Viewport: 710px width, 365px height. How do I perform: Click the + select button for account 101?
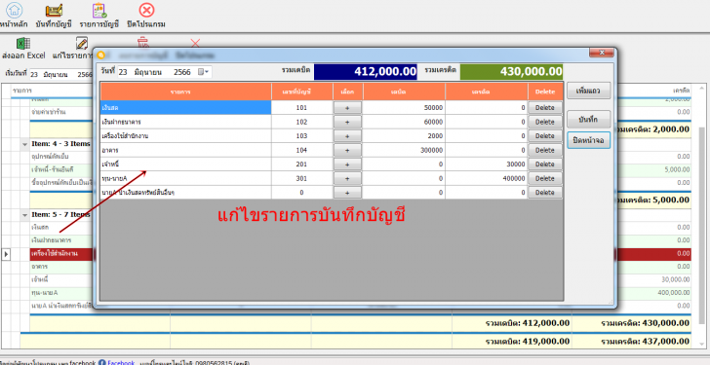tap(347, 107)
